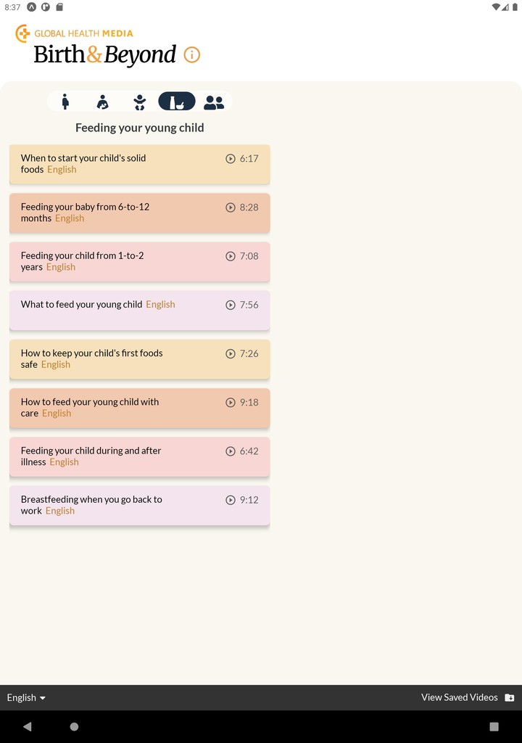The image size is (522, 743).
Task: Select 'Breastfeeding when you go back to work'
Action: 139,505
